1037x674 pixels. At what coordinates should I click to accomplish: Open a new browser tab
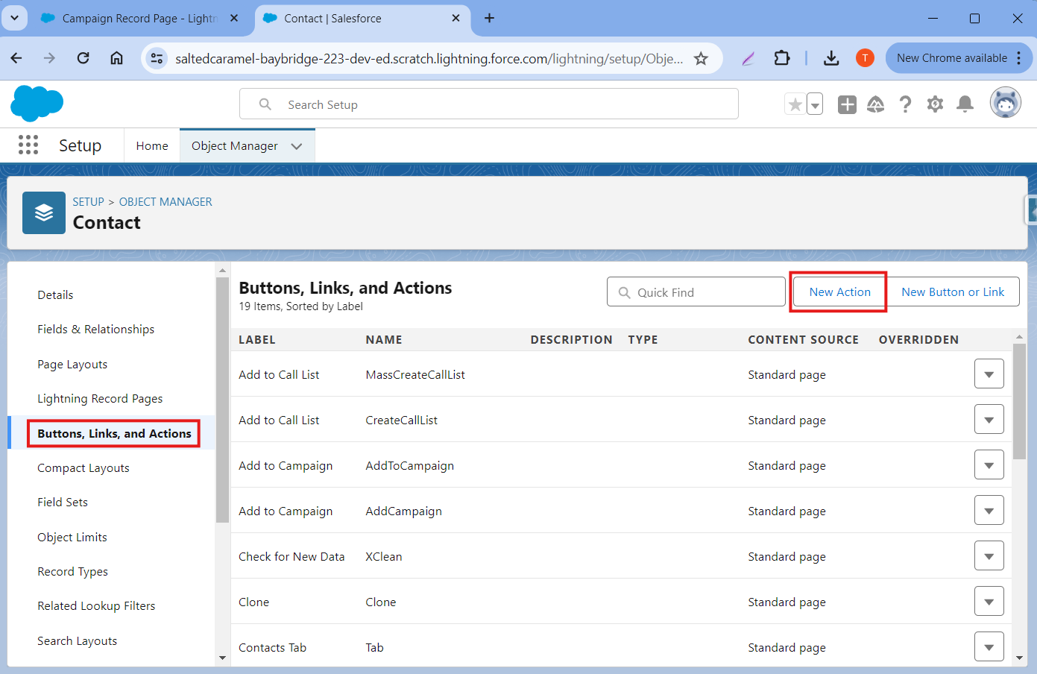489,18
